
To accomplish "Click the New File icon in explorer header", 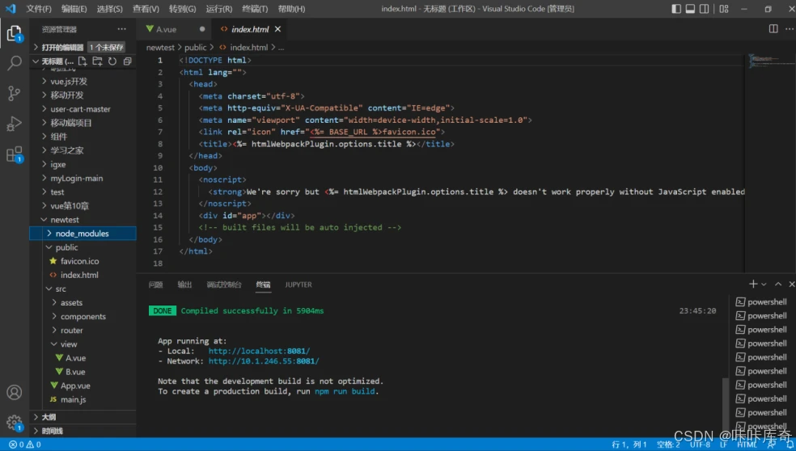I will pyautogui.click(x=83, y=61).
